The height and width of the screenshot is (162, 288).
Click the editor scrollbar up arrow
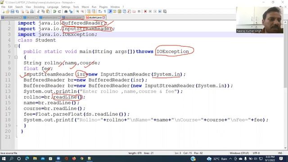[x=285, y=22]
